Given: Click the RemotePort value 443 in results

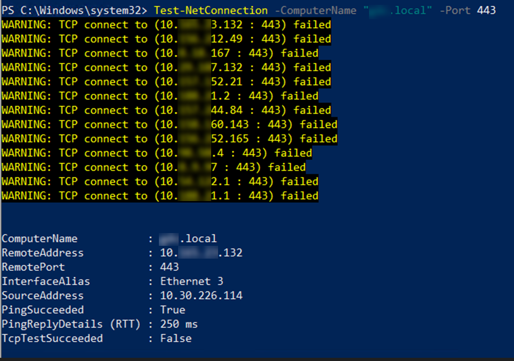Looking at the screenshot, I should tap(170, 267).
